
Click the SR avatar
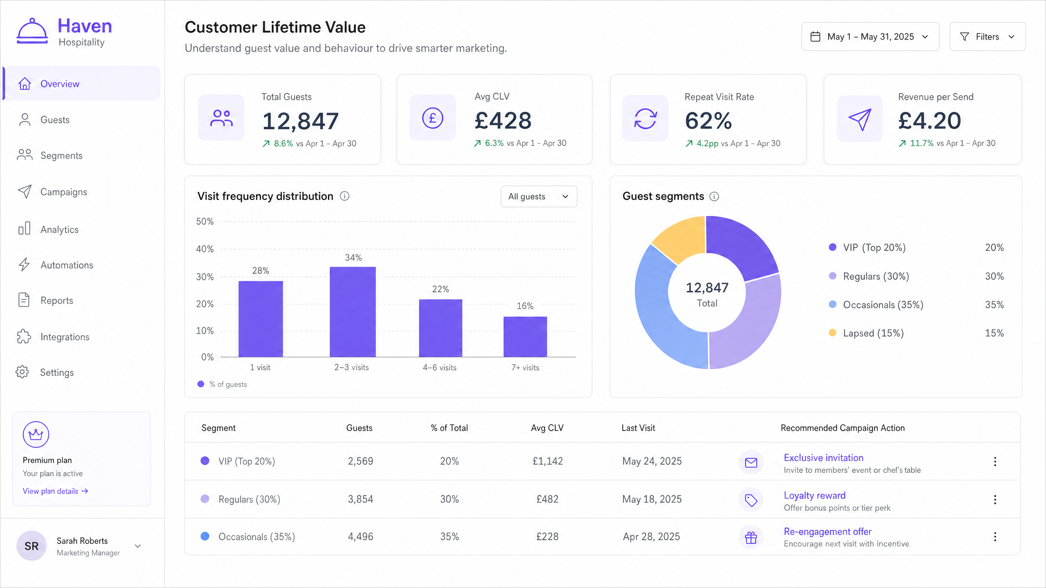click(x=31, y=546)
